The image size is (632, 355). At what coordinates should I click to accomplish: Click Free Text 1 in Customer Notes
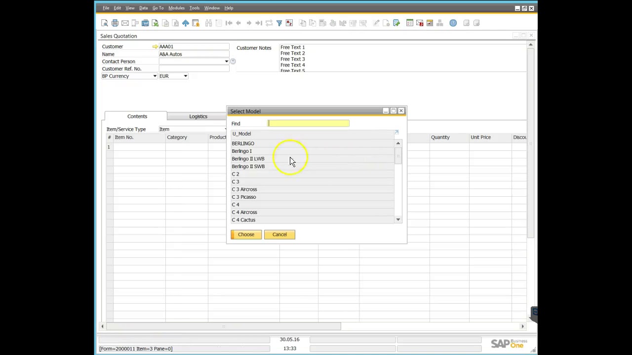click(x=292, y=47)
